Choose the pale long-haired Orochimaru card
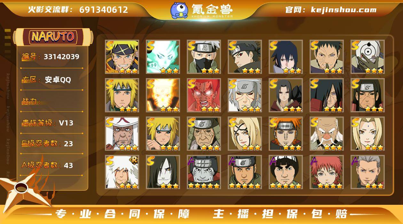This screenshot has height=224, width=403. [x=163, y=172]
